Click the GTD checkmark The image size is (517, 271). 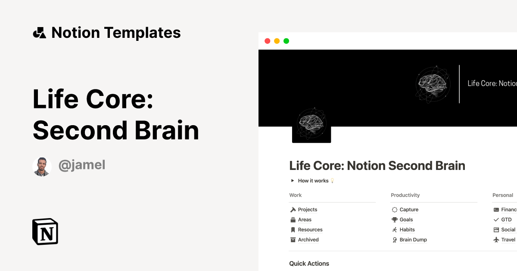[x=496, y=219]
